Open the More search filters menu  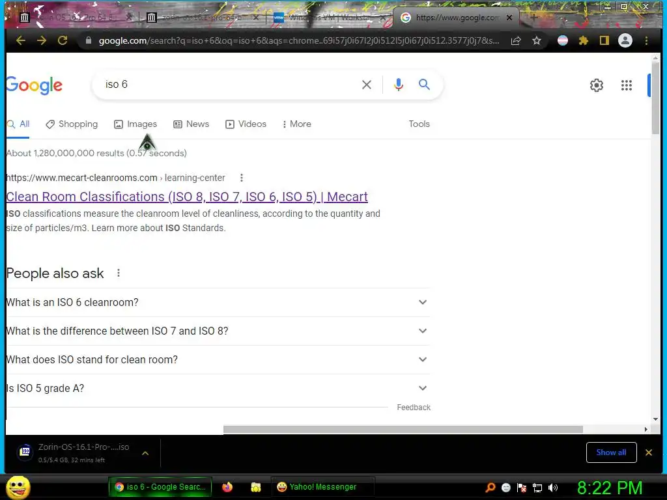tap(297, 124)
